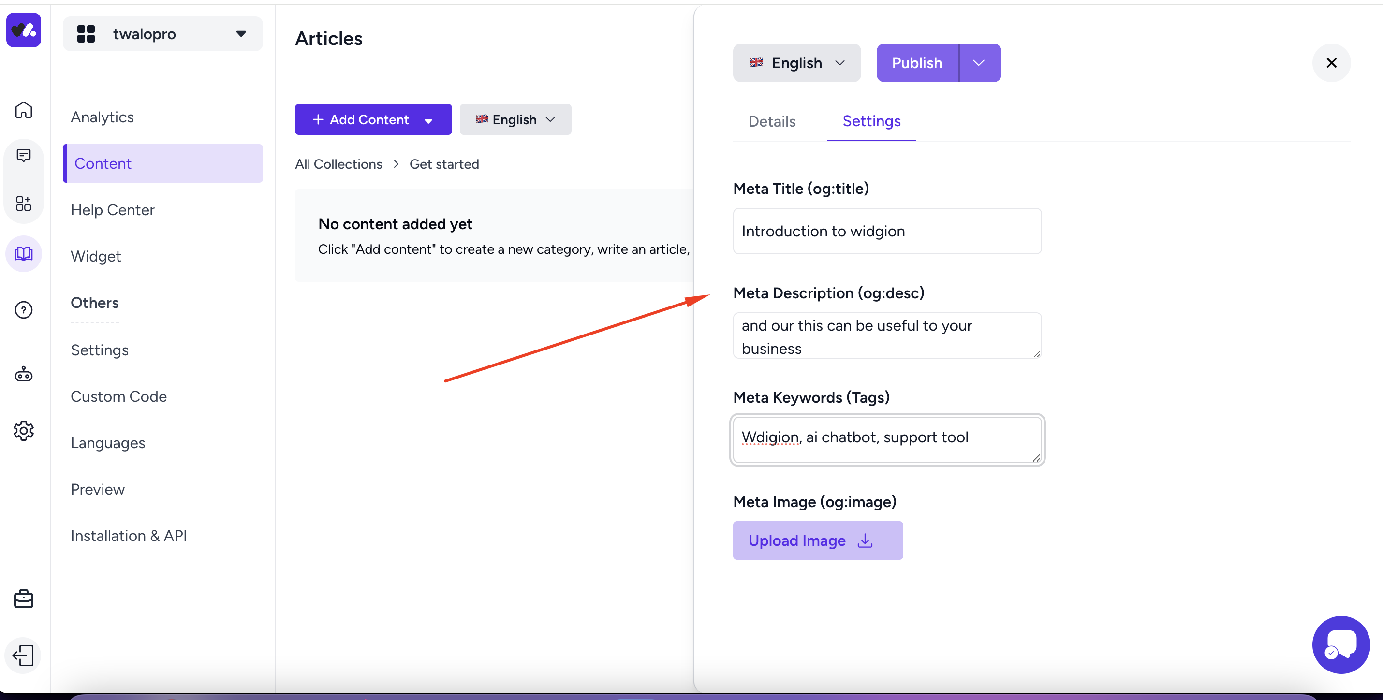Switch to the Details tab
The height and width of the screenshot is (700, 1383).
click(771, 121)
